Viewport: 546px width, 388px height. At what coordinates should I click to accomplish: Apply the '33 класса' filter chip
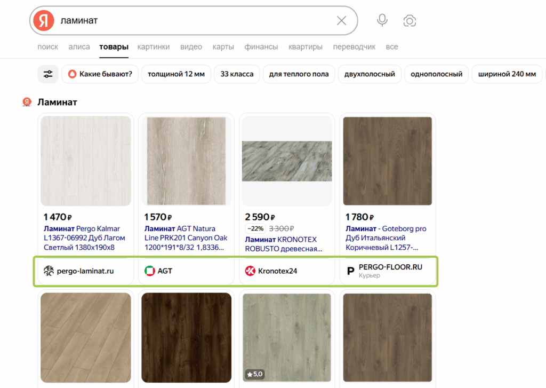point(237,74)
